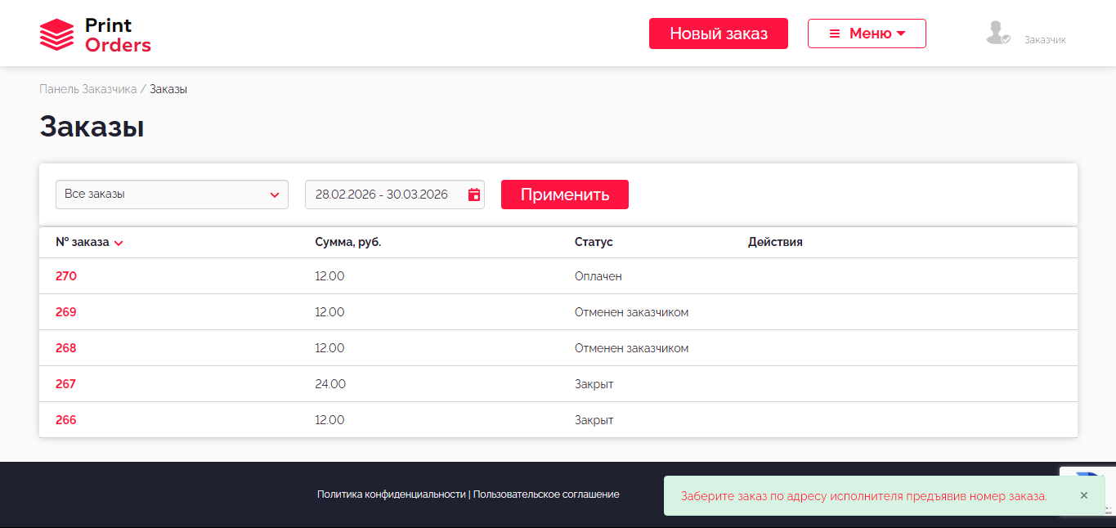Open Пользовательское соглашение link
This screenshot has width=1116, height=528.
tap(546, 494)
